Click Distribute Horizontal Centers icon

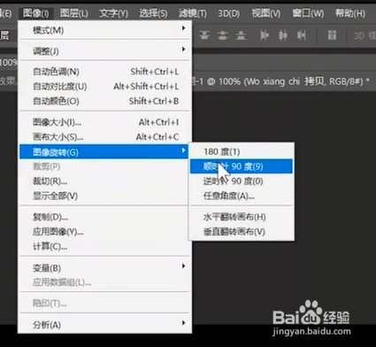(x=283, y=35)
